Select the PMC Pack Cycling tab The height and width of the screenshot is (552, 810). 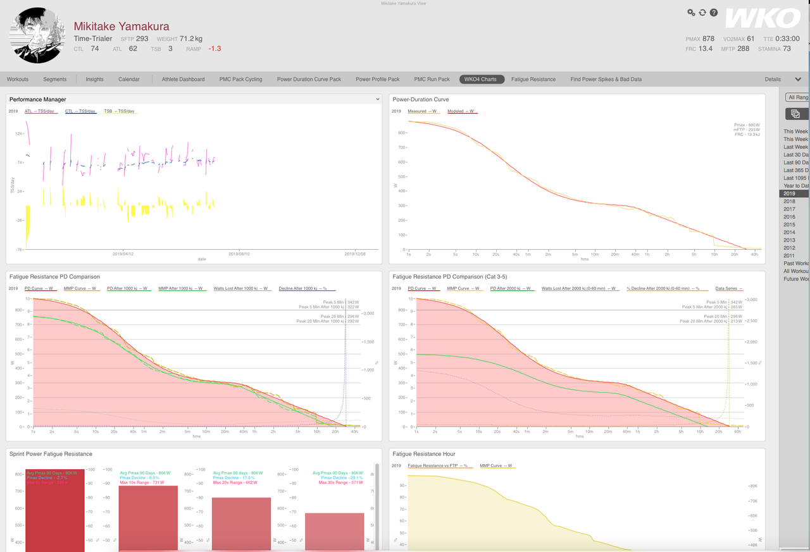(x=240, y=80)
